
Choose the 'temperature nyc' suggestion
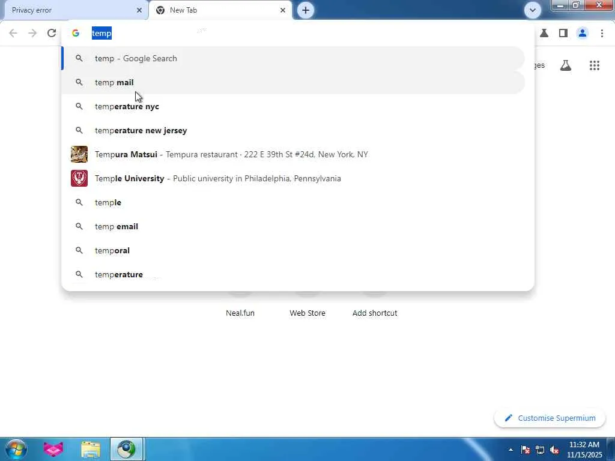click(293, 107)
